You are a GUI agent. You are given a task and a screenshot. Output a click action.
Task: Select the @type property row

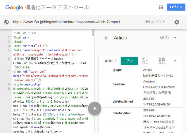(140, 70)
